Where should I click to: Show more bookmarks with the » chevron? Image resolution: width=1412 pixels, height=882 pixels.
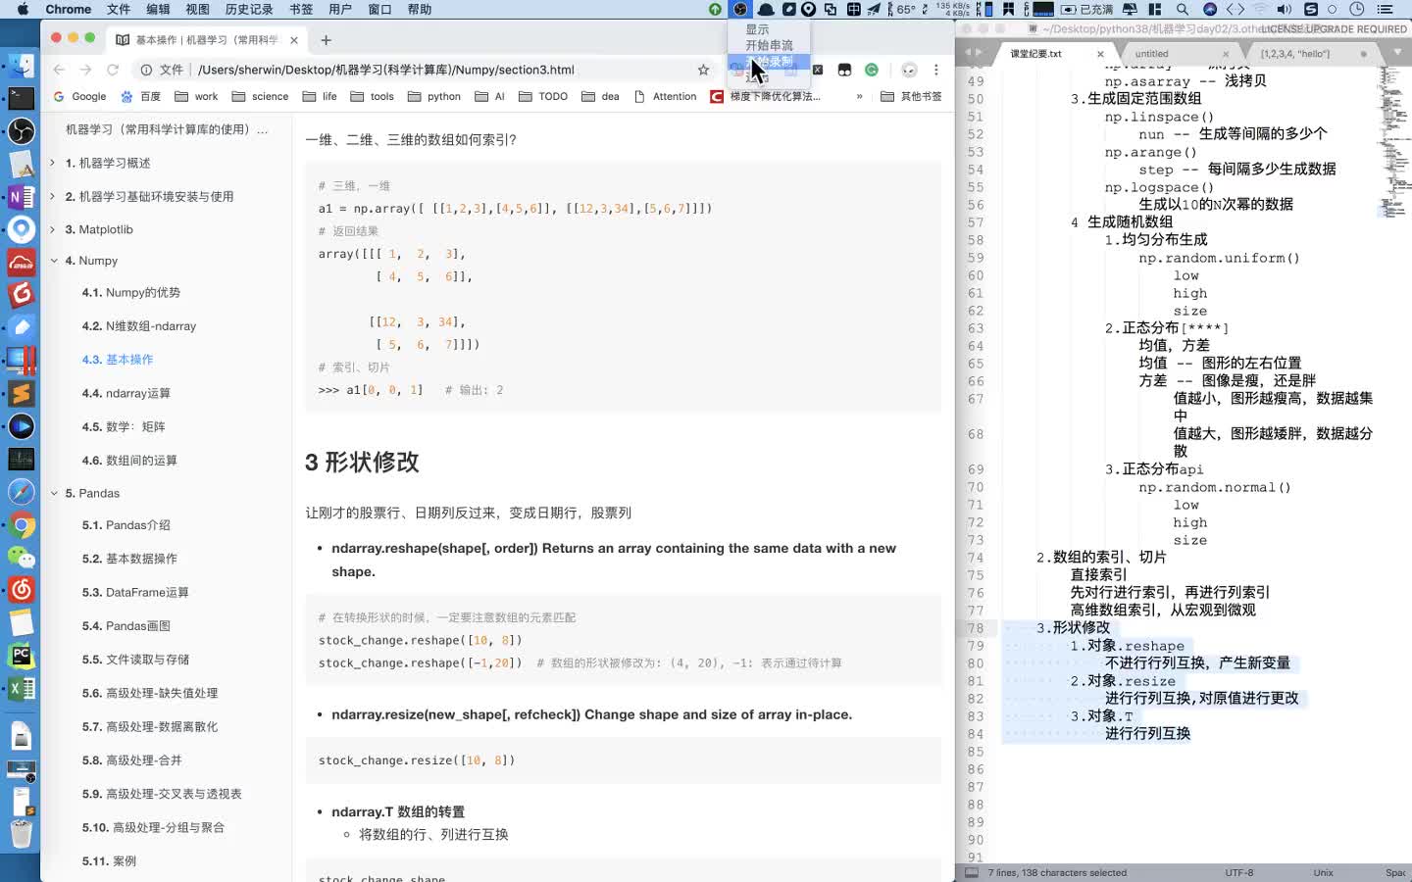click(860, 96)
